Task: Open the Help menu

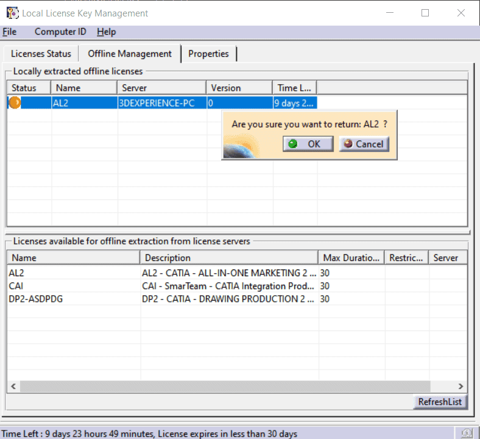Action: 106,32
